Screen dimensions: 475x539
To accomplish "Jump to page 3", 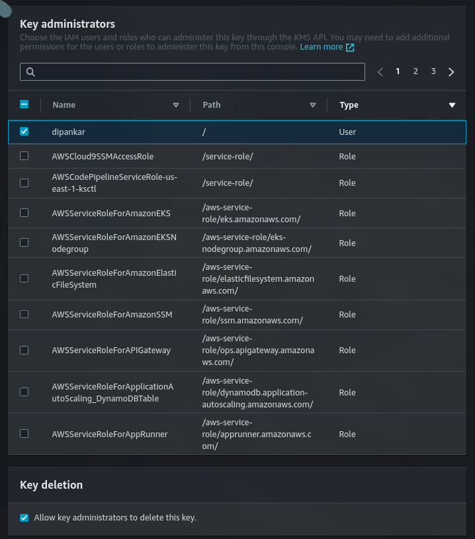I will (433, 71).
